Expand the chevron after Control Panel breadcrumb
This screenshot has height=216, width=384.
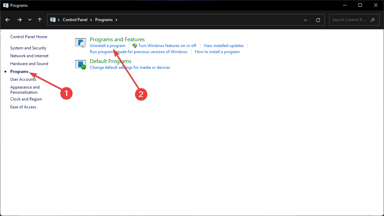point(91,20)
